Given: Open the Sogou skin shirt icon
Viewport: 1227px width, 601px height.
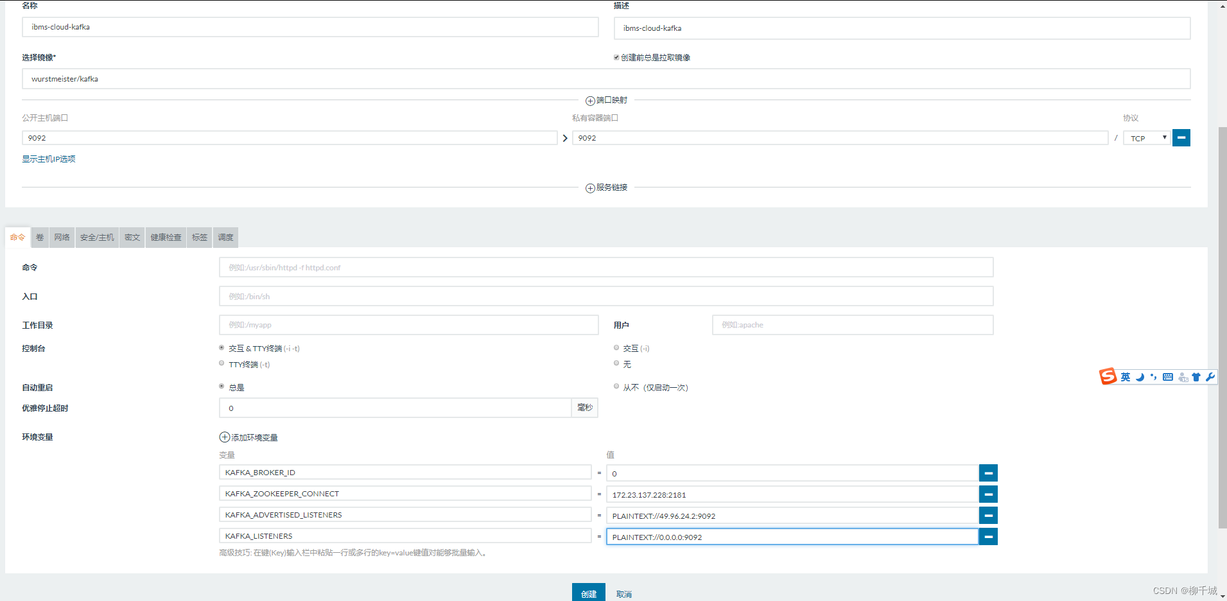Looking at the screenshot, I should 1196,377.
